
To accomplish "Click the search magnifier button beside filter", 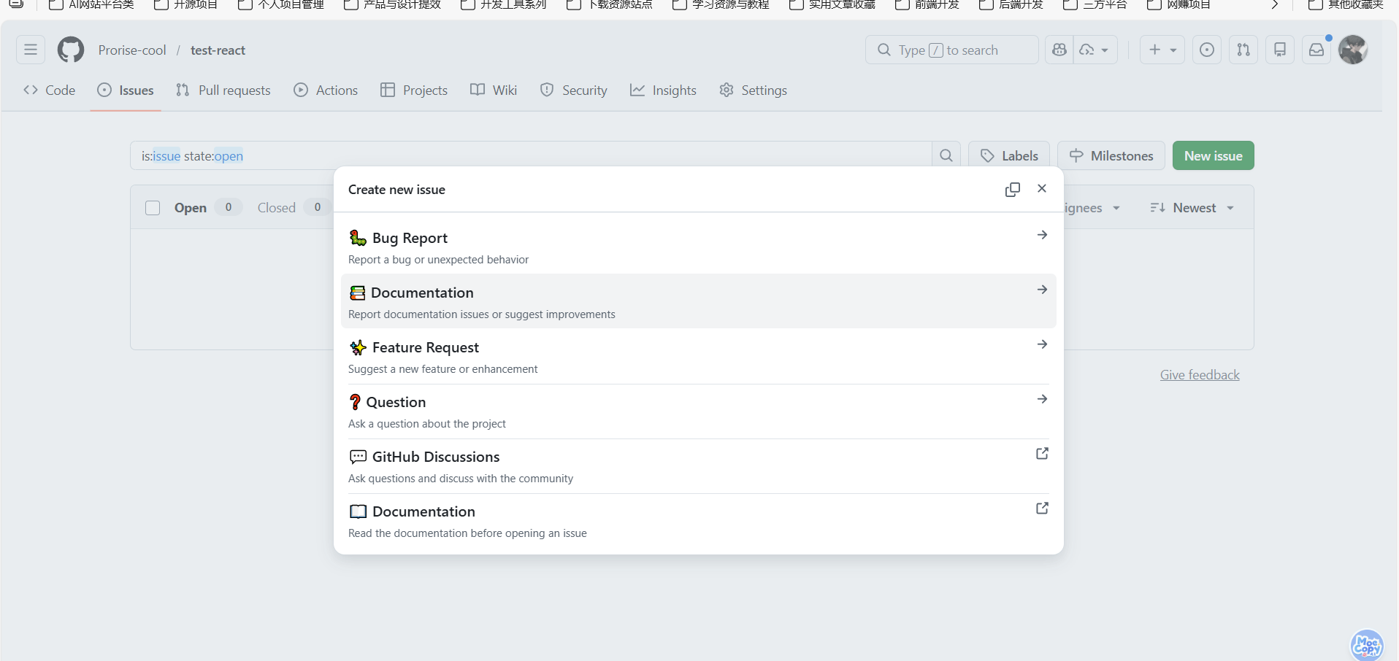I will (x=946, y=155).
